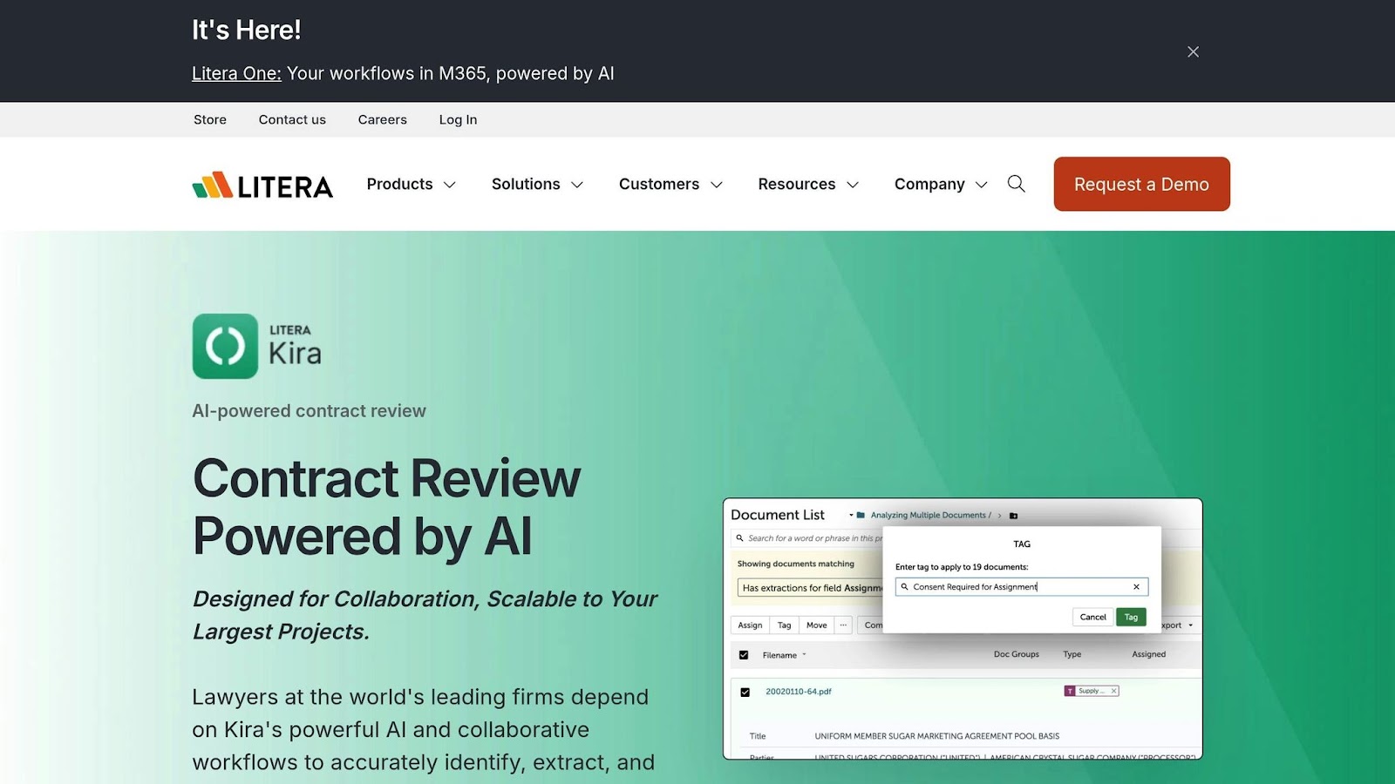Open the Contact us page
The image size is (1395, 784).
click(x=292, y=119)
